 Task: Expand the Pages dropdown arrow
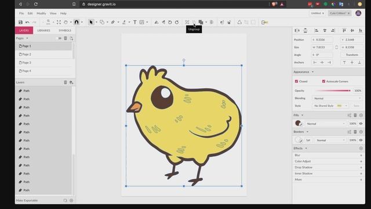(27, 38)
